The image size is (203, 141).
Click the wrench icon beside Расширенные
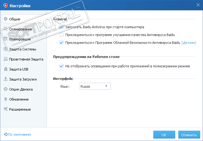6,109
